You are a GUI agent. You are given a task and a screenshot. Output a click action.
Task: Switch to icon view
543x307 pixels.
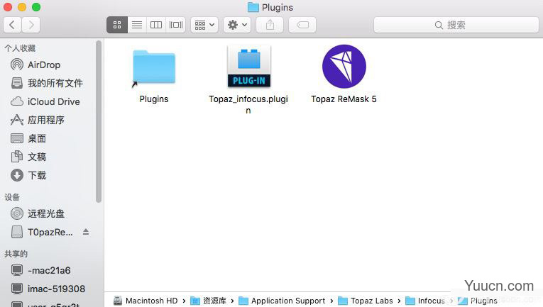(x=117, y=25)
